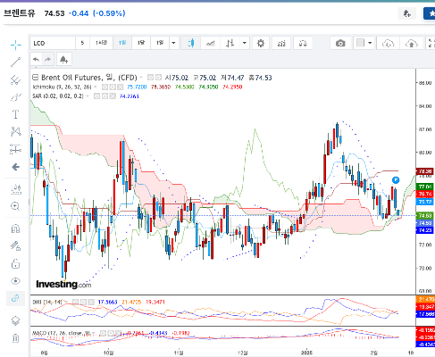Toggle Ichimoku indicator visibility icon

coord(105,87)
